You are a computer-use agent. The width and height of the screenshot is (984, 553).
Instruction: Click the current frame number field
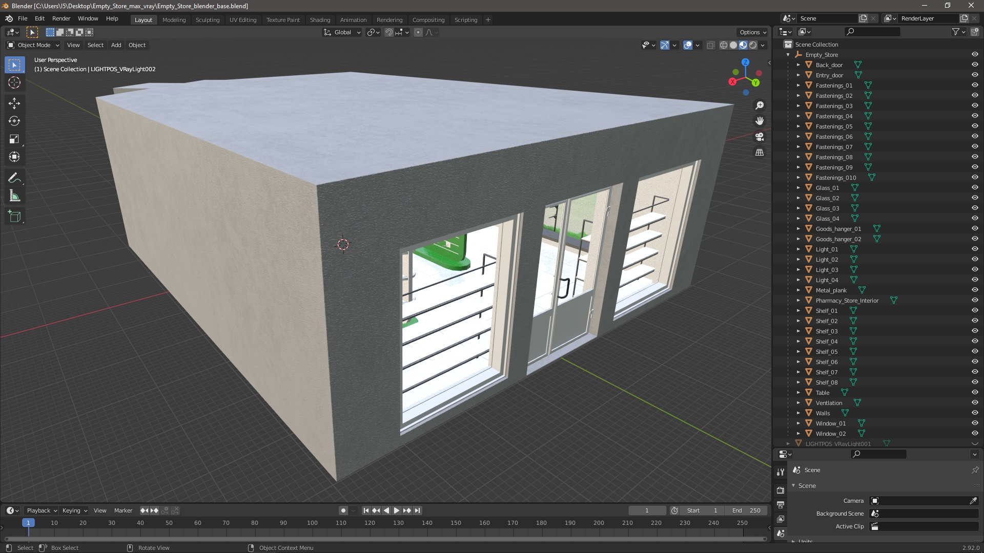click(x=647, y=511)
